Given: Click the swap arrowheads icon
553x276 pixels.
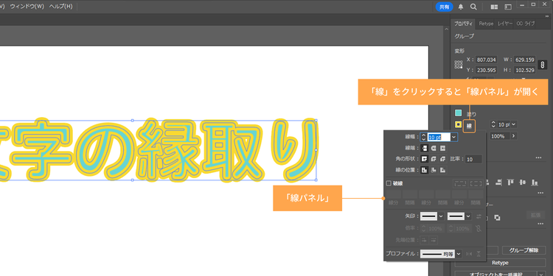Looking at the screenshot, I should (x=479, y=216).
